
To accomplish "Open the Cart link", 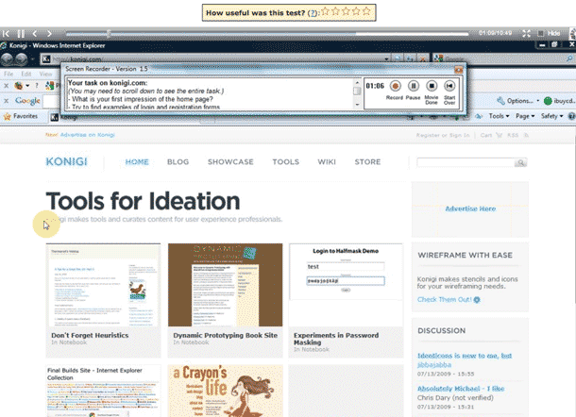I will (x=491, y=136).
